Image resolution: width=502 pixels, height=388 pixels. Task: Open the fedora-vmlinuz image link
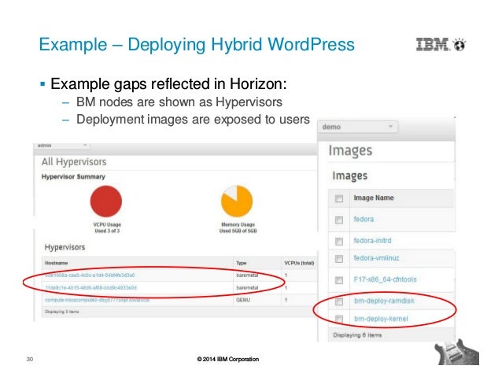pos(376,258)
